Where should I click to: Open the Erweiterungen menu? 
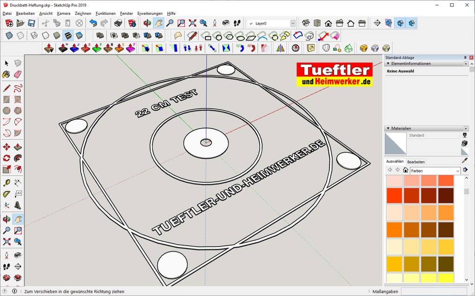pos(150,13)
